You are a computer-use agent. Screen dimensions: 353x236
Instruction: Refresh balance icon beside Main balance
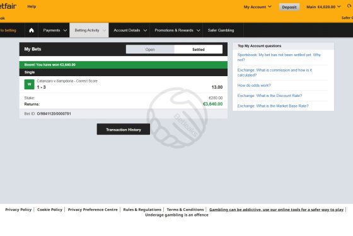pyautogui.click(x=350, y=6)
